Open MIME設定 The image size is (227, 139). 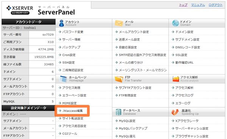click(70, 103)
